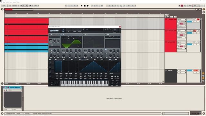This screenshot has width=206, height=116.
Task: Close the Serum plugin window
Action: pyautogui.click(x=120, y=27)
